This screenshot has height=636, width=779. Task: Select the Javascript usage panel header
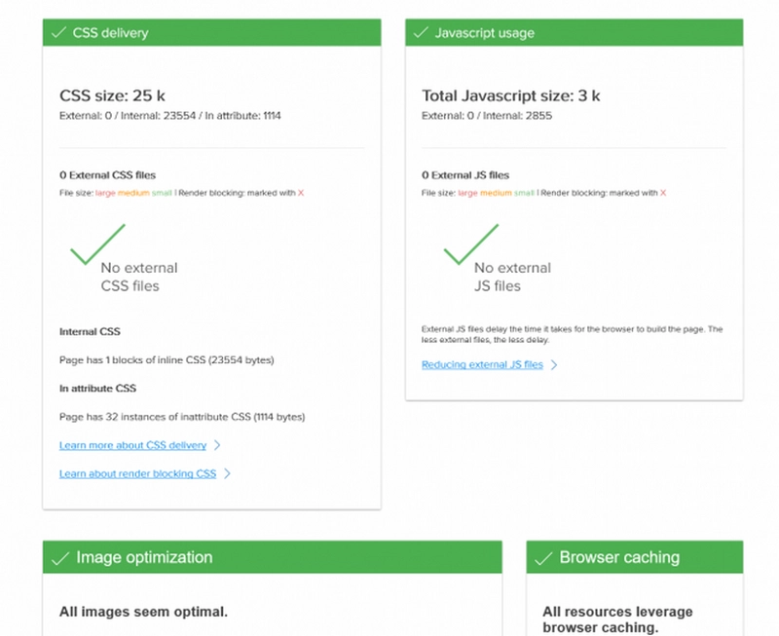[x=575, y=32]
